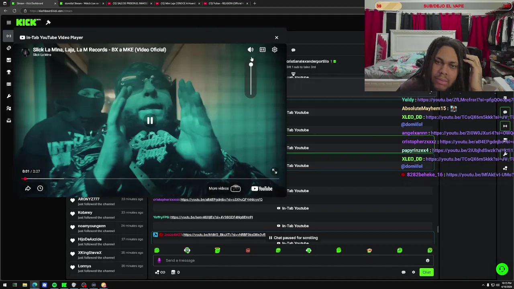Screen dimensions: 514x289
Task: Open the Stream section in the sidebar
Action: click(9, 36)
